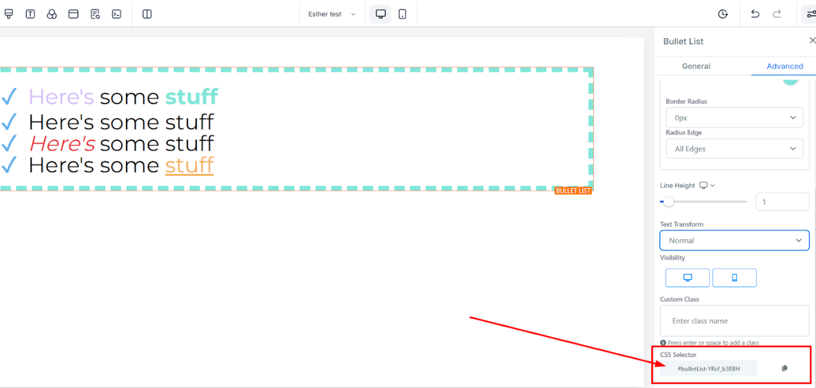This screenshot has width=816, height=388.
Task: Open the text element icon in toolbar
Action: coord(30,14)
